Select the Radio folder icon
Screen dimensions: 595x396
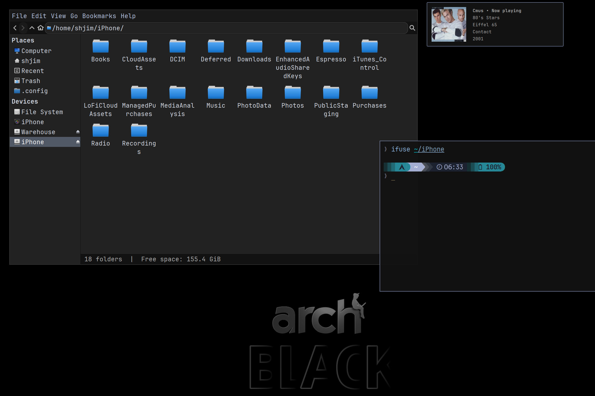click(x=100, y=130)
